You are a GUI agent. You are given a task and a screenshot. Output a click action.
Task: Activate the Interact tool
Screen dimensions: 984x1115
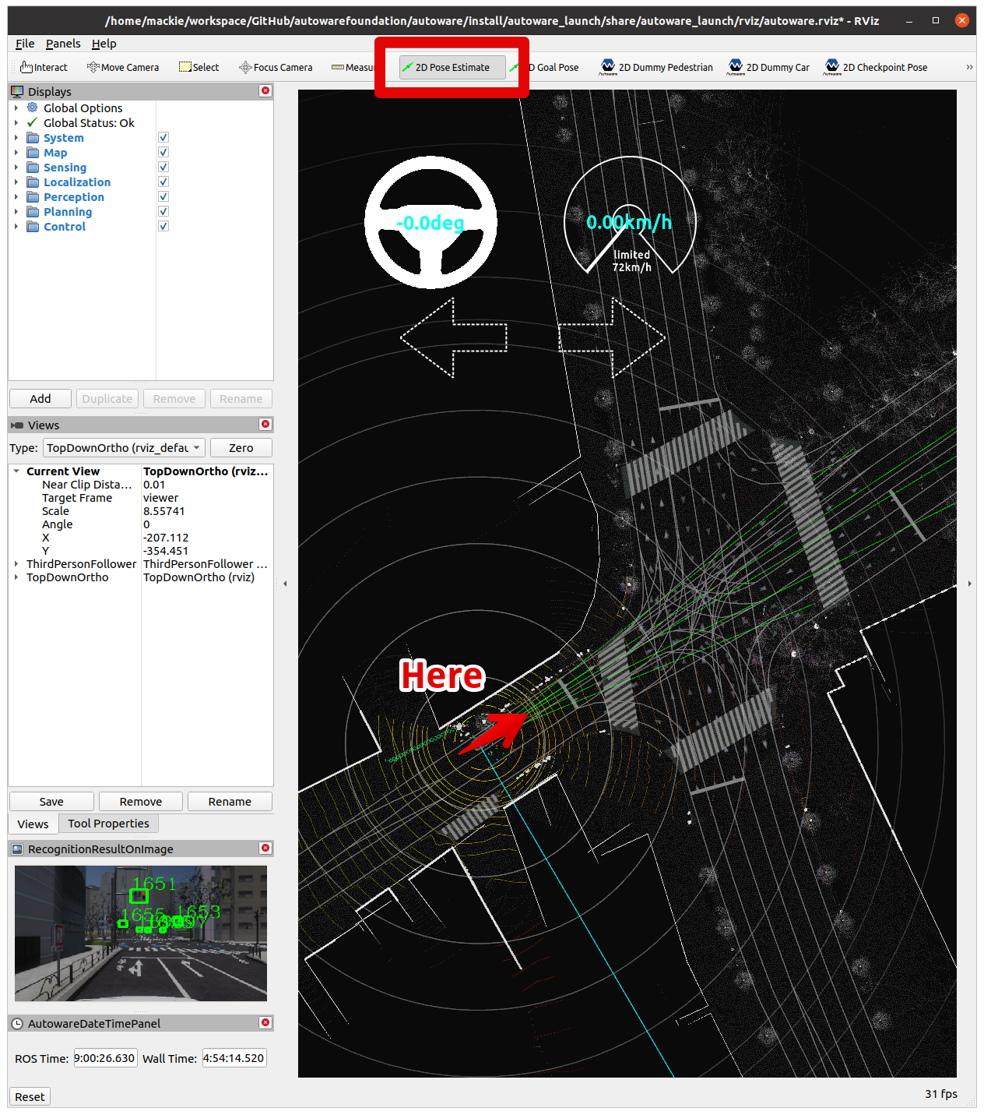pyautogui.click(x=44, y=68)
